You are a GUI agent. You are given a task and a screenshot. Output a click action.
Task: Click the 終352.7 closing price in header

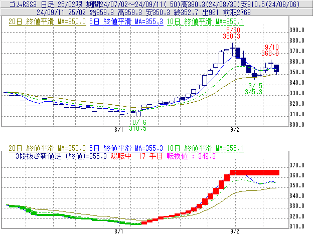[186, 13]
